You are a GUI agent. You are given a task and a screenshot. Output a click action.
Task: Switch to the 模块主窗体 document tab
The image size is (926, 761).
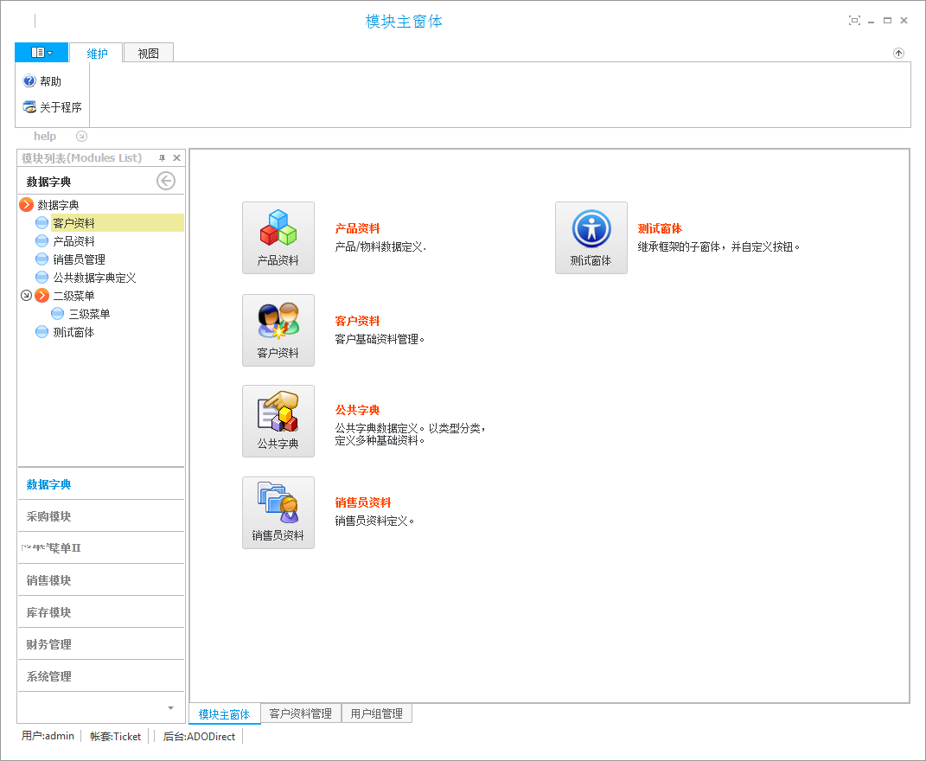(225, 714)
